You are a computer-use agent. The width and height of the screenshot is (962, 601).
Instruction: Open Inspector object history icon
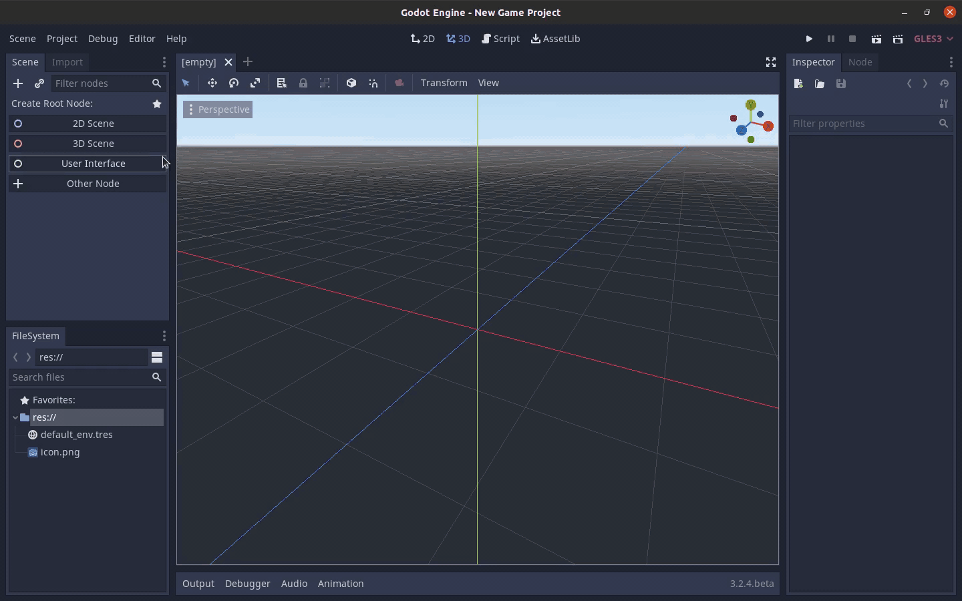coord(944,83)
